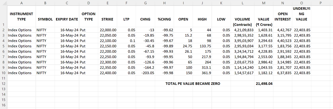The height and width of the screenshot is (109, 333).
Task: Select row 12 header
Action: (4, 83)
